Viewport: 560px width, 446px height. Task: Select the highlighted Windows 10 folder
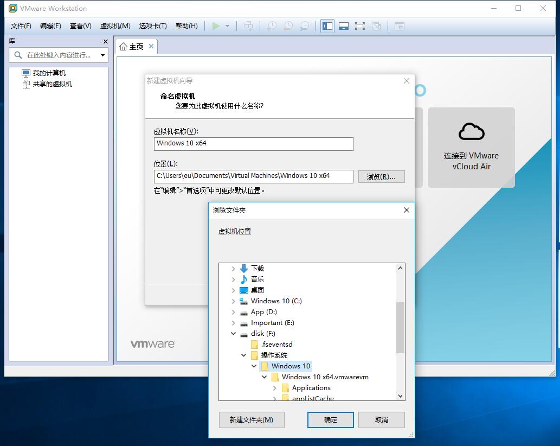coord(291,366)
